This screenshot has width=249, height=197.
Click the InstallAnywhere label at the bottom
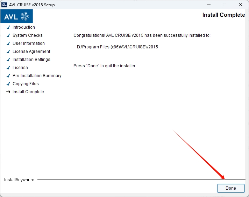pyautogui.click(x=19, y=180)
